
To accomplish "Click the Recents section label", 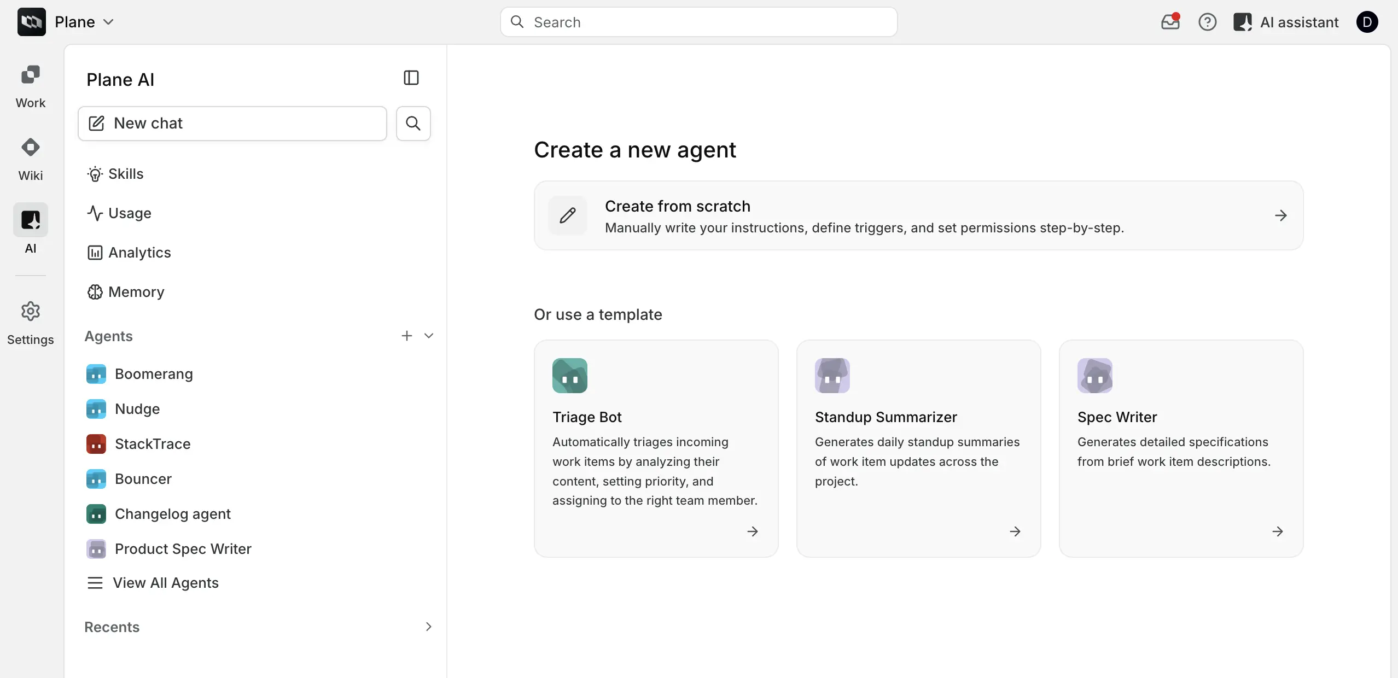I will [x=112, y=627].
